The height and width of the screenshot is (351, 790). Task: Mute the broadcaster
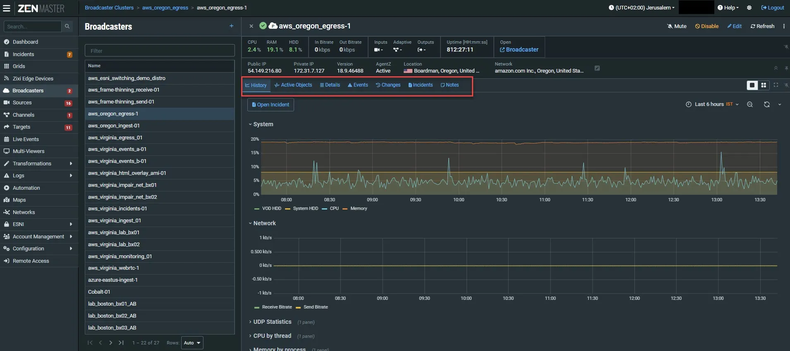[x=677, y=26]
